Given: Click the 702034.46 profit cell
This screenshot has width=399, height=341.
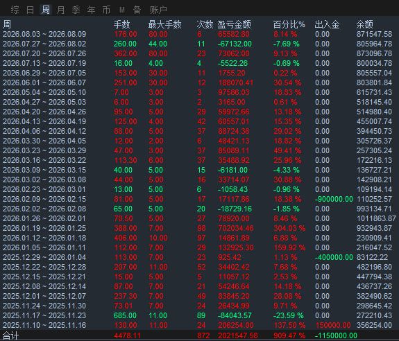Looking at the screenshot, I should pos(236,228).
